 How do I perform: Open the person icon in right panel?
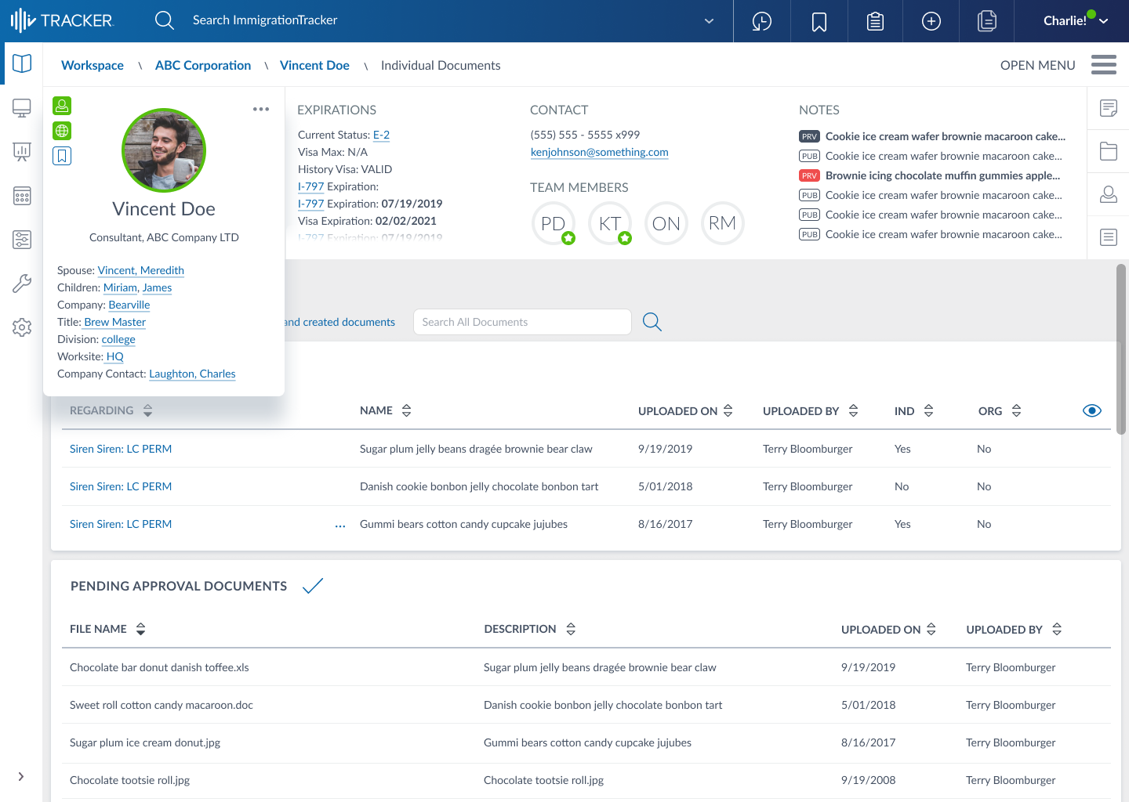point(1109,194)
